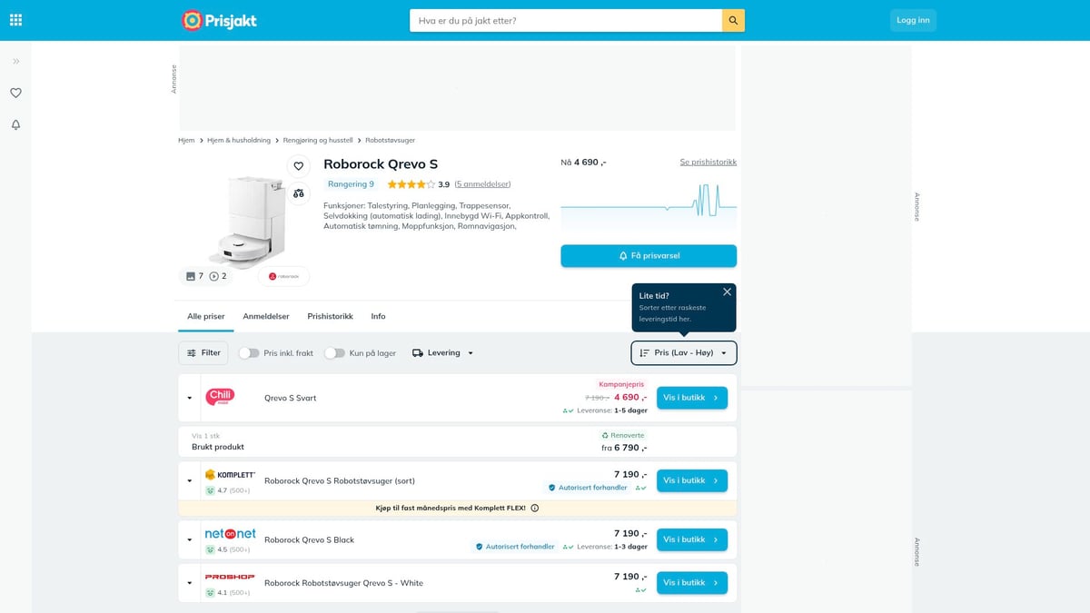Enable 'Kun på lager' switch
The image size is (1090, 613).
[334, 353]
